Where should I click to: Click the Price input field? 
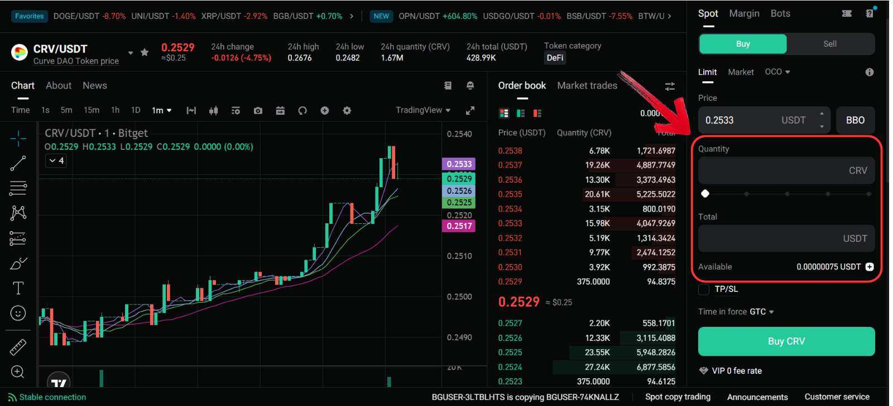[764, 120]
